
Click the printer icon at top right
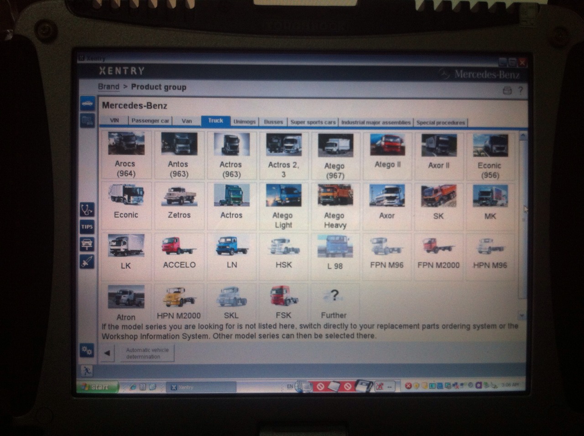click(x=507, y=91)
